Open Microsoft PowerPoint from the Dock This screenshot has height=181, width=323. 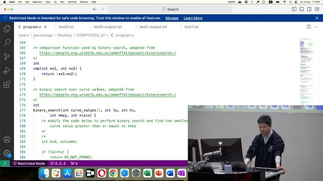coord(159,173)
